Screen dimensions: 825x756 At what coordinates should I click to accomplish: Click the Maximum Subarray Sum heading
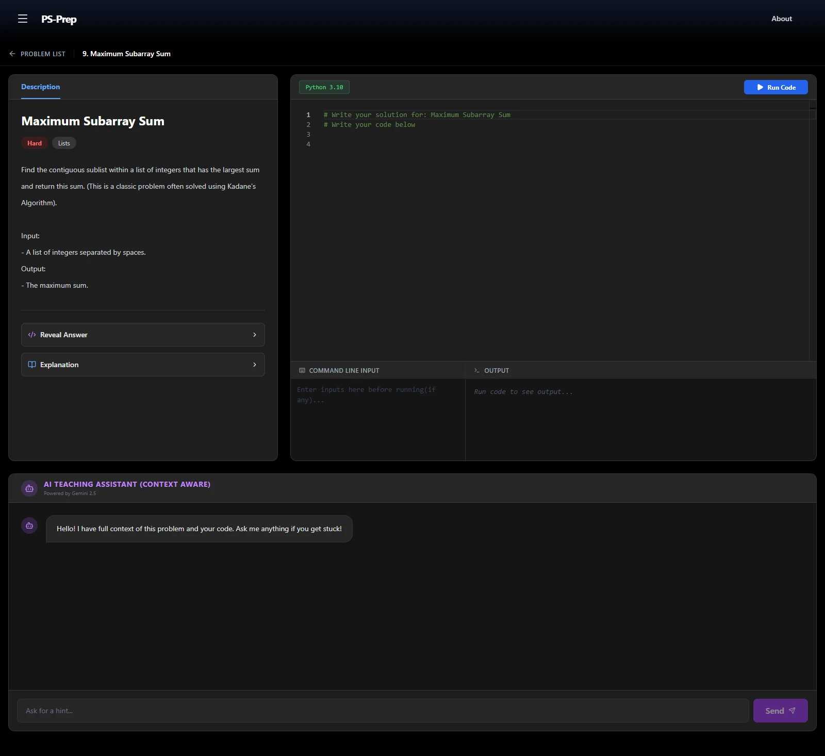point(93,121)
